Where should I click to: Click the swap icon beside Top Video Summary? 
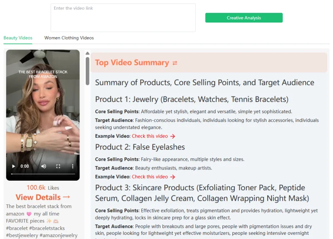[x=175, y=63]
